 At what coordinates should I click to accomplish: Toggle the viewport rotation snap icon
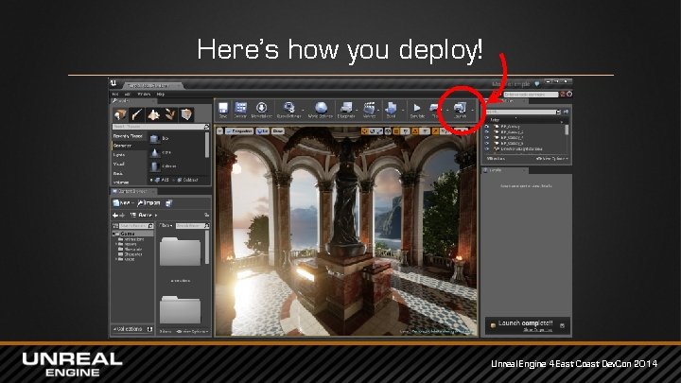tap(415, 131)
